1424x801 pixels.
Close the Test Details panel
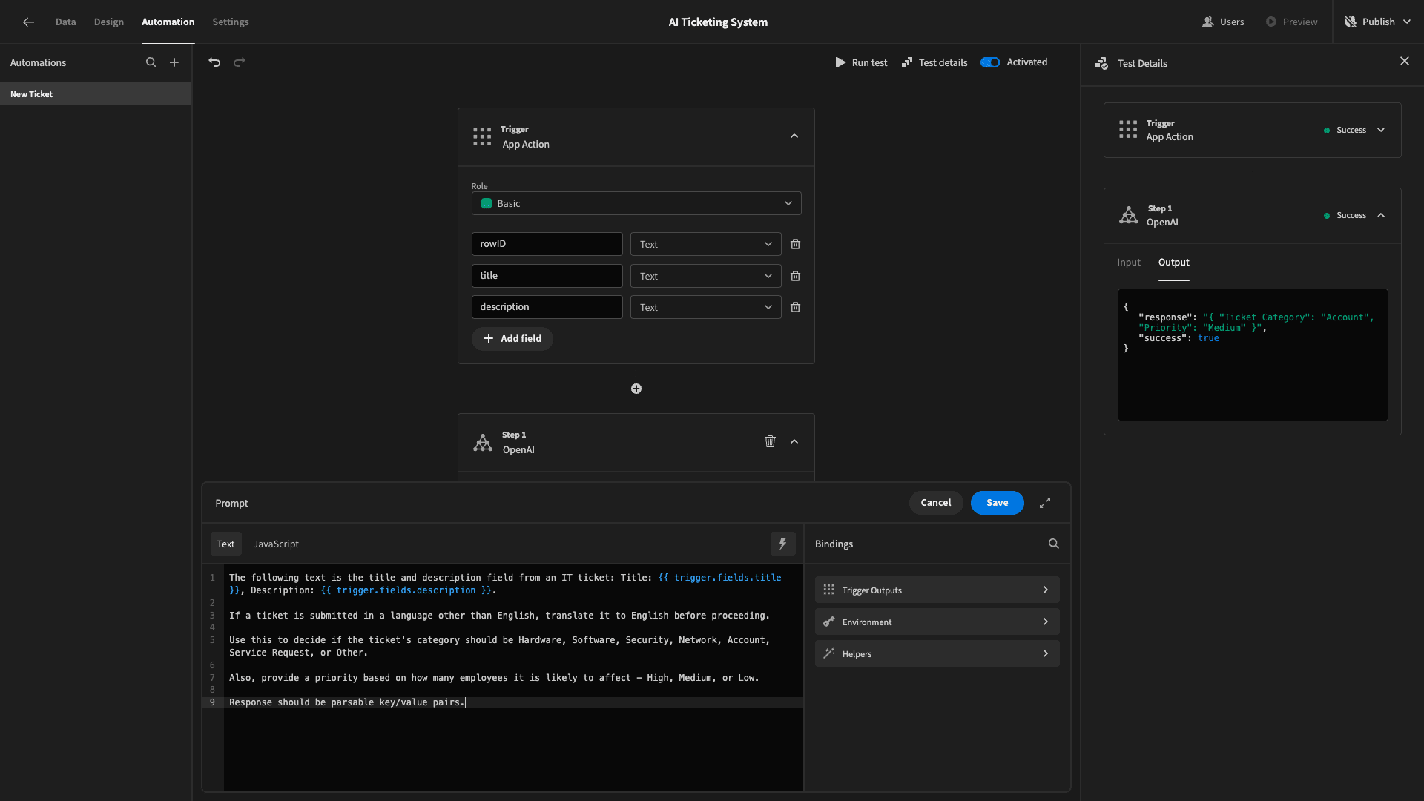tap(1405, 62)
